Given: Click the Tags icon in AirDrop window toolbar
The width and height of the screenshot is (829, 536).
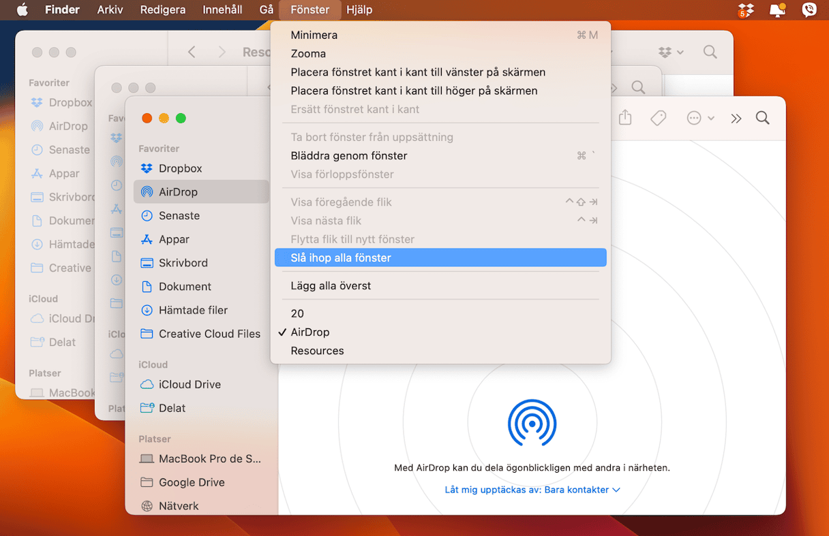Looking at the screenshot, I should coord(659,119).
